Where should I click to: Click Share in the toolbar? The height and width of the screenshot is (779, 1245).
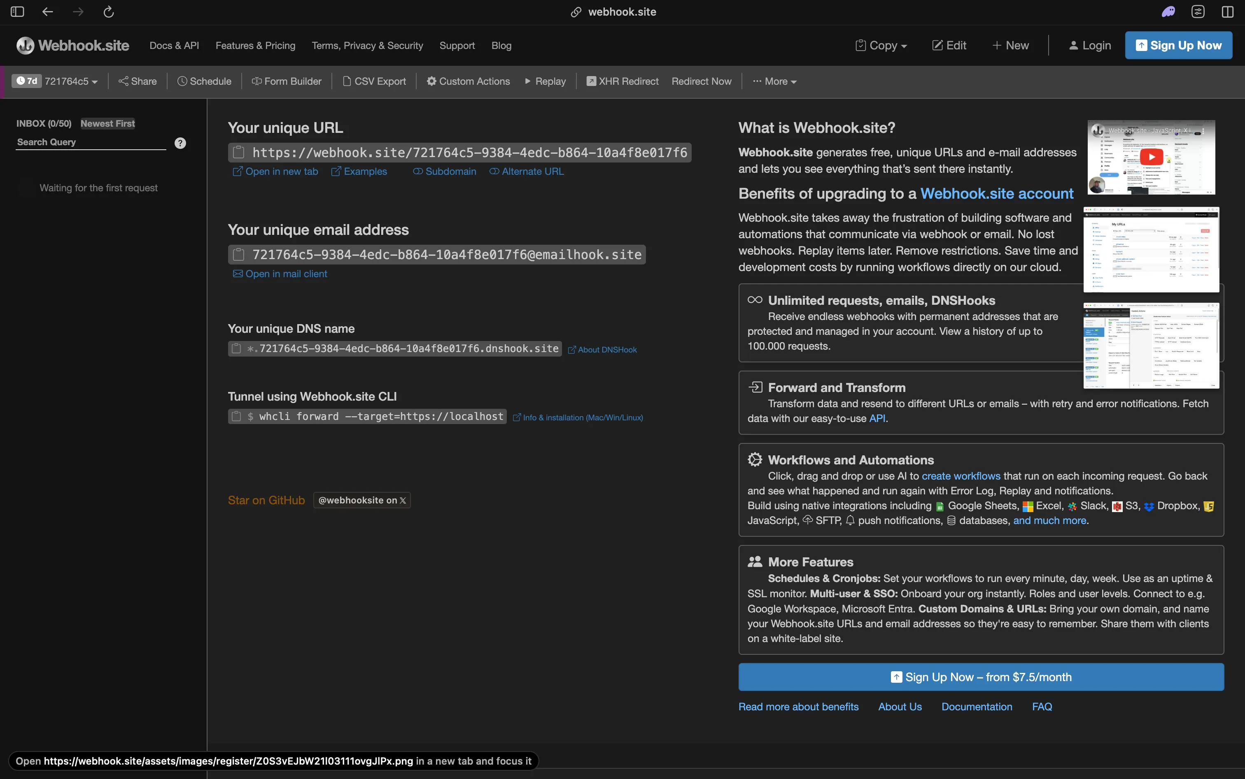click(x=138, y=81)
